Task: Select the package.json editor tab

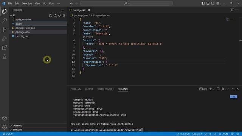Action: 79,10
